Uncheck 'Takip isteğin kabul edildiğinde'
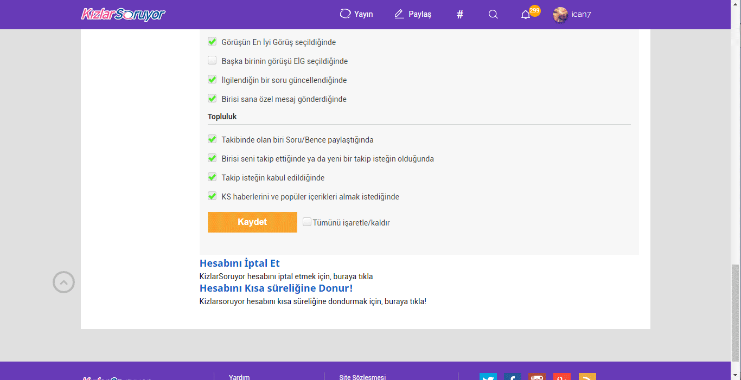Screen dimensions: 741x380 click(x=212, y=177)
